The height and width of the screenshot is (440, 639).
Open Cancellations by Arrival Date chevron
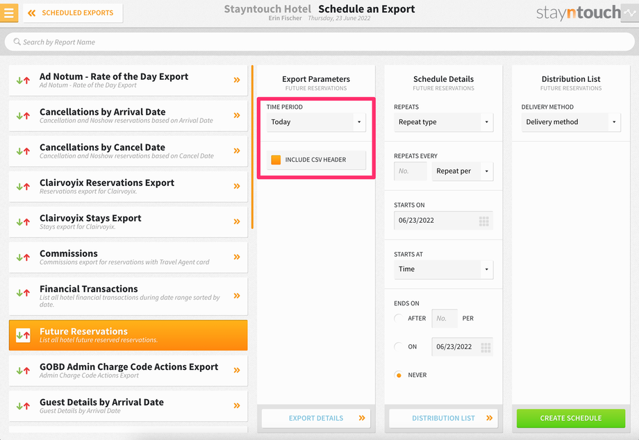click(237, 116)
